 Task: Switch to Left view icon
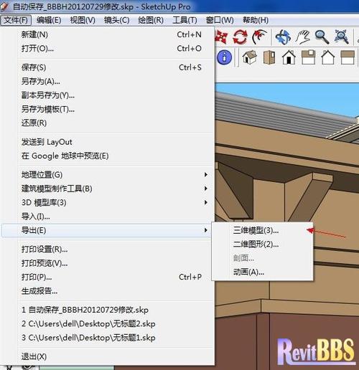(348, 57)
